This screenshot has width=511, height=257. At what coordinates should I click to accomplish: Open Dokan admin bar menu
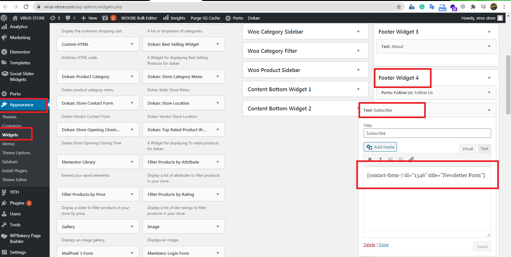coord(254,18)
